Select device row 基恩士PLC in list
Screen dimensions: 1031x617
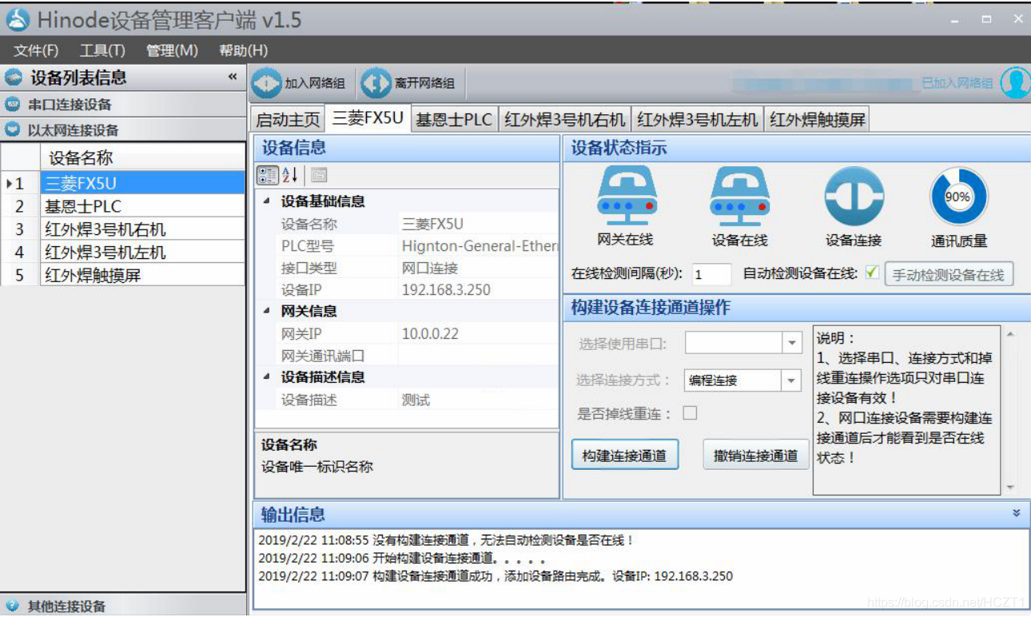pyautogui.click(x=142, y=206)
